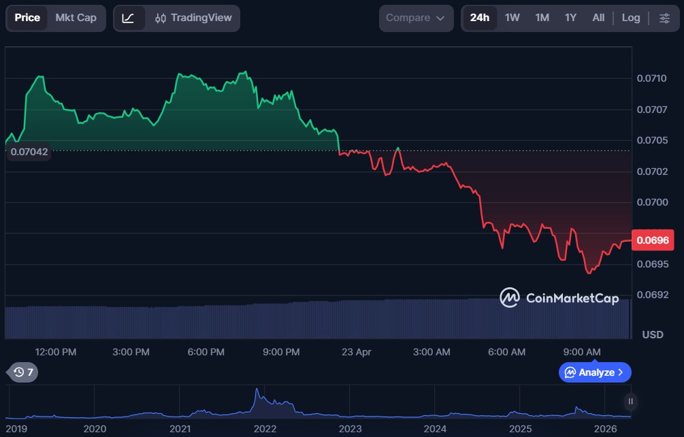Viewport: 684px width, 437px height.
Task: Click the CoinMarketCap watermark logo
Action: coord(559,298)
